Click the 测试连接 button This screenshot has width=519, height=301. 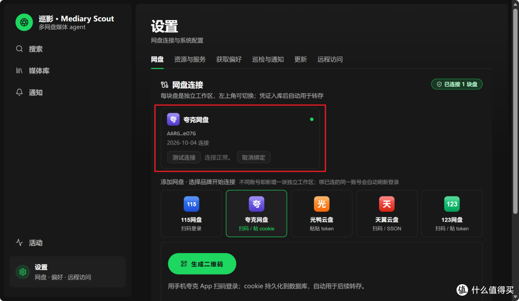tap(184, 157)
